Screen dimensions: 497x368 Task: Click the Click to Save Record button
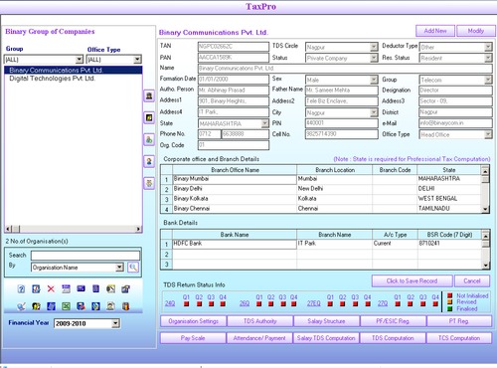coord(412,281)
